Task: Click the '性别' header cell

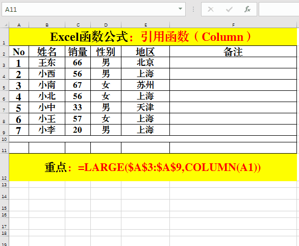Action: 106,52
